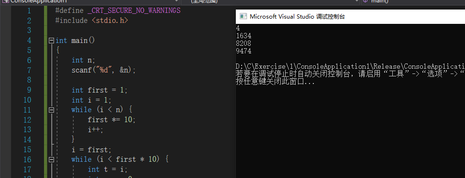Collapse the while (i < first * 10) block
This screenshot has height=178, width=465.
coord(51,159)
